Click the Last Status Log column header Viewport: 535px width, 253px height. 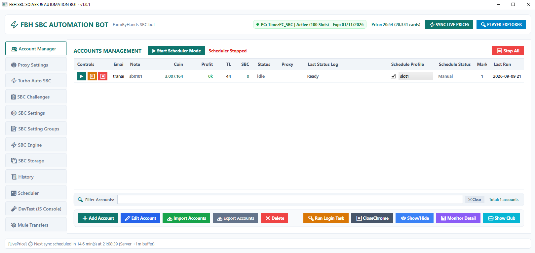pyautogui.click(x=323, y=64)
